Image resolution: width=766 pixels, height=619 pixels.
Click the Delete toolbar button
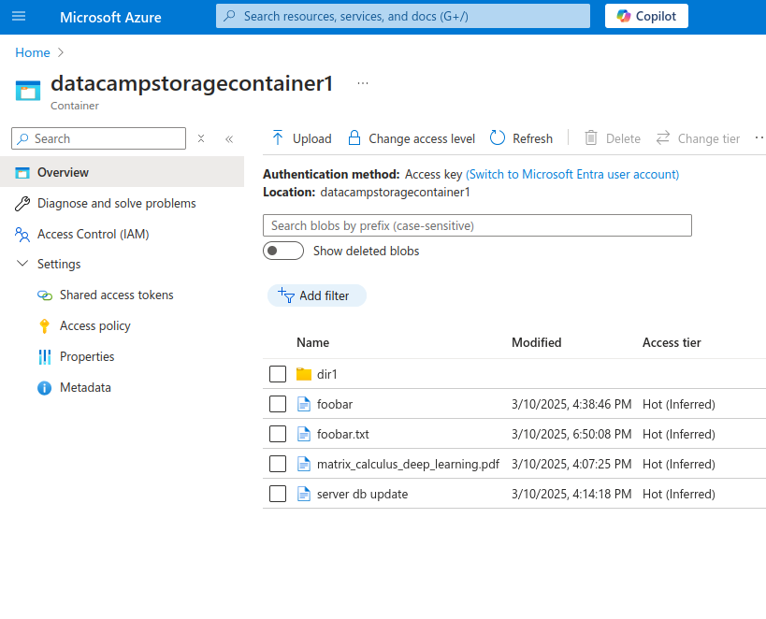(613, 138)
